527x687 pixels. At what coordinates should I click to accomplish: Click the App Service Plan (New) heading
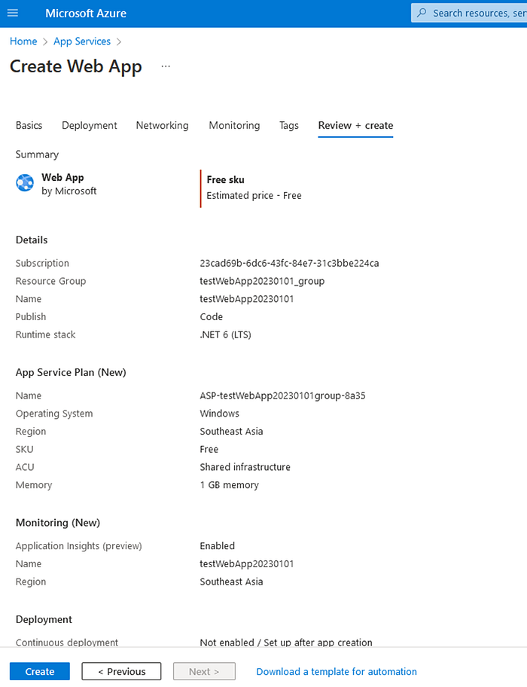coord(71,372)
